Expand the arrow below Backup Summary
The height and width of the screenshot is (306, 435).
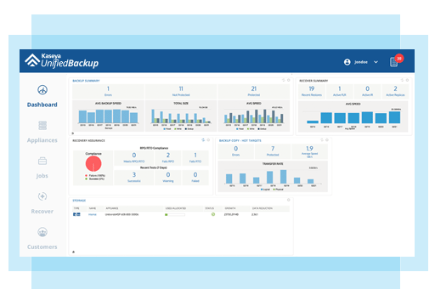click(73, 133)
